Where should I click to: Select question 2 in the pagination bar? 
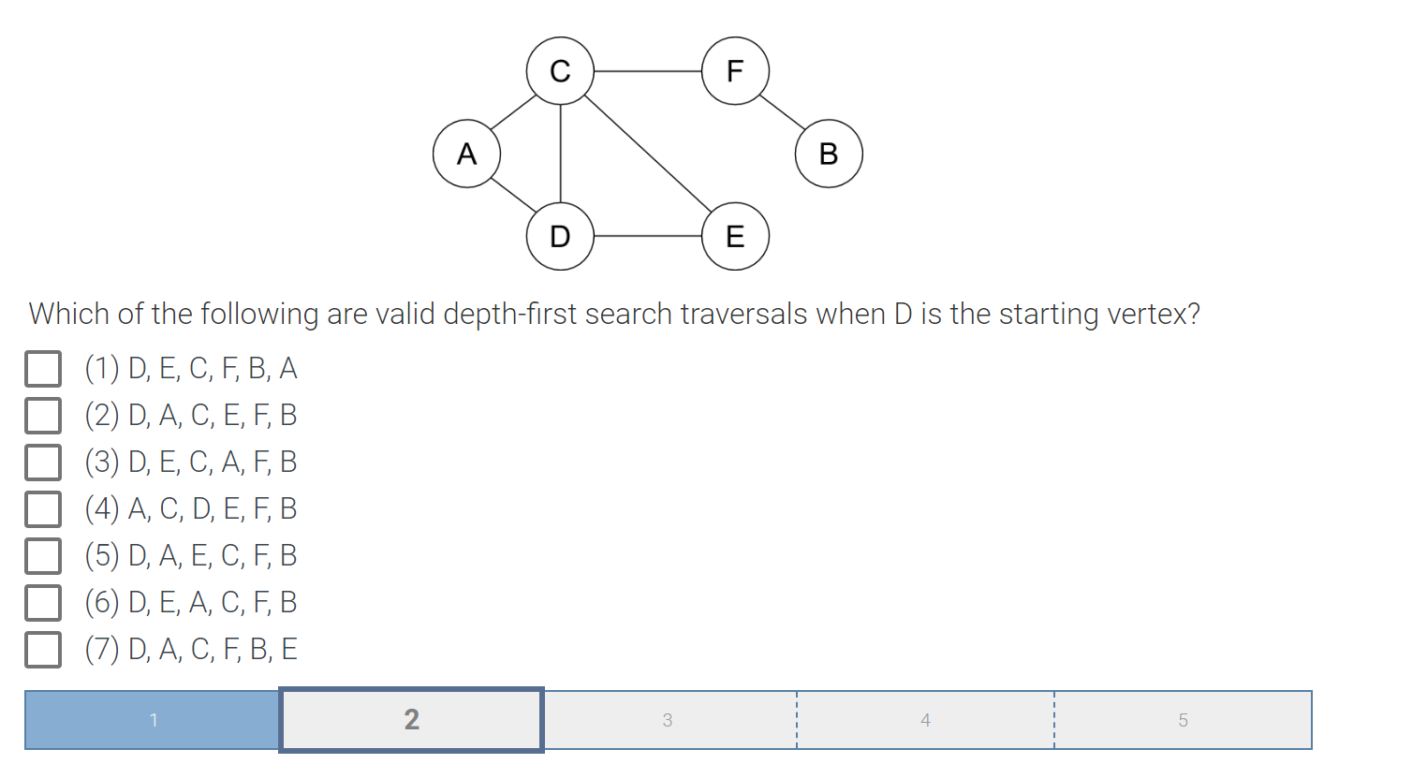[410, 720]
